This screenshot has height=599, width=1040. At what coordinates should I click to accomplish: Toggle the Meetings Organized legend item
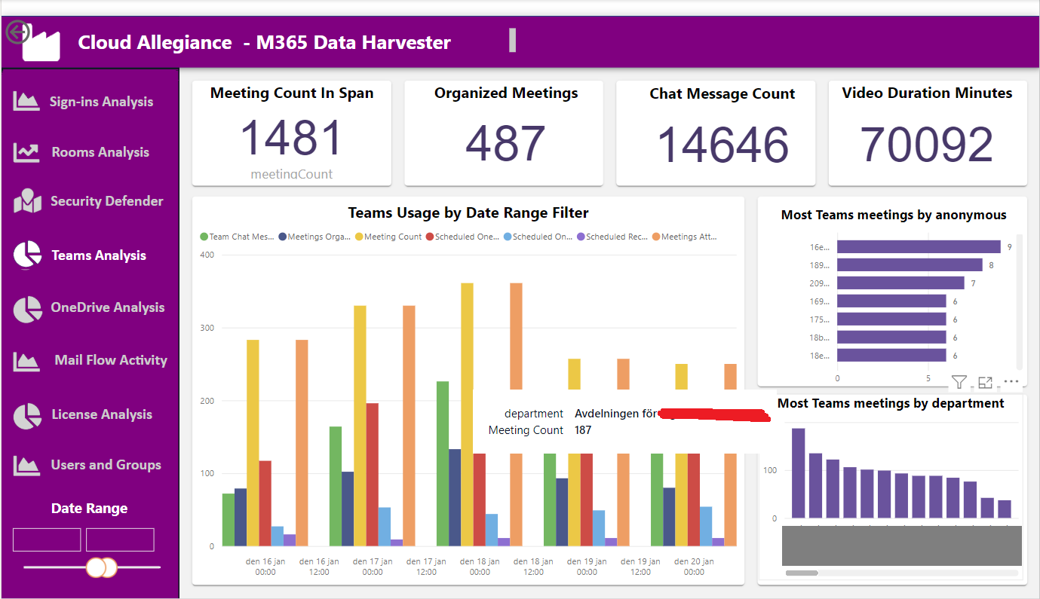click(315, 237)
